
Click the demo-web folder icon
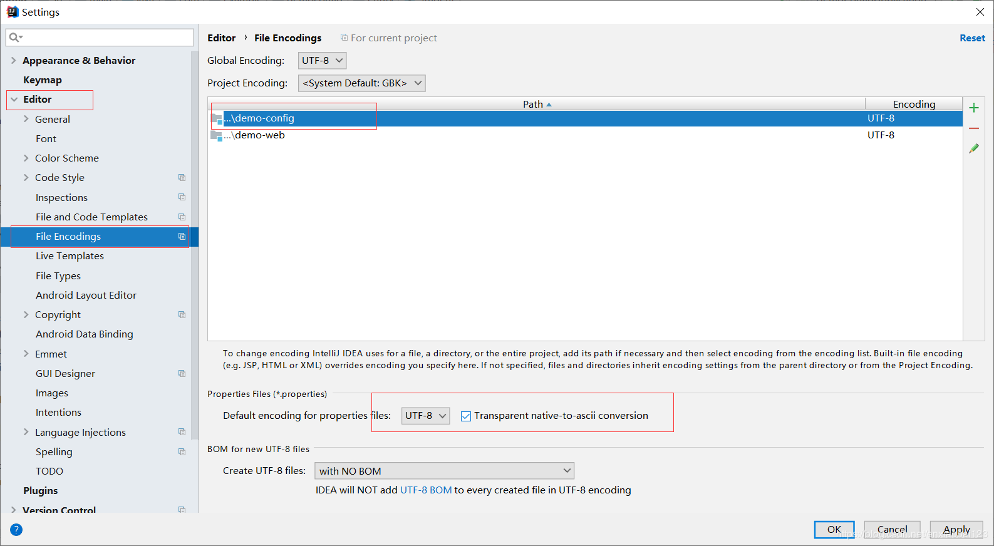217,135
